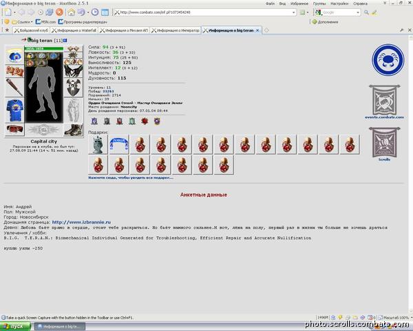Expand the new page dropdown arrow

tap(14, 12)
